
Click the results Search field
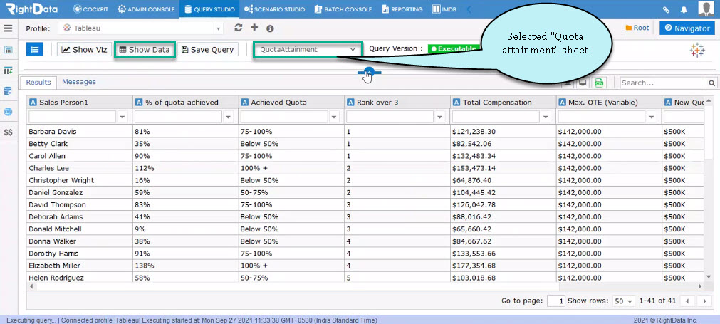click(663, 83)
